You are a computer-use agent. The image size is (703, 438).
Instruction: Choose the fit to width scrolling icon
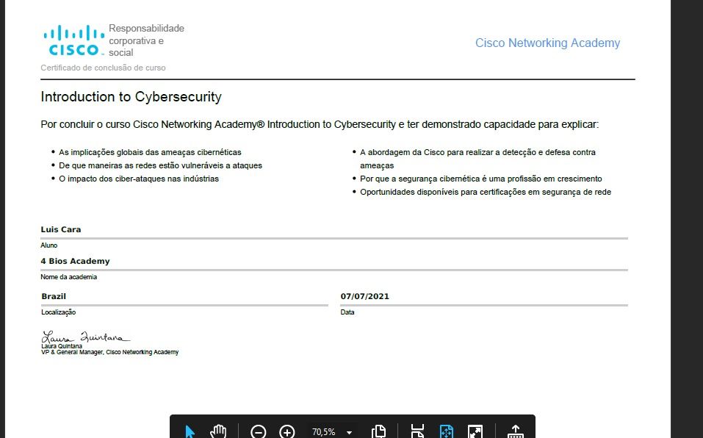(x=417, y=431)
